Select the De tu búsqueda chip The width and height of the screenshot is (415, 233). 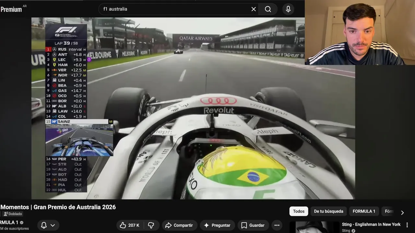coord(328,211)
